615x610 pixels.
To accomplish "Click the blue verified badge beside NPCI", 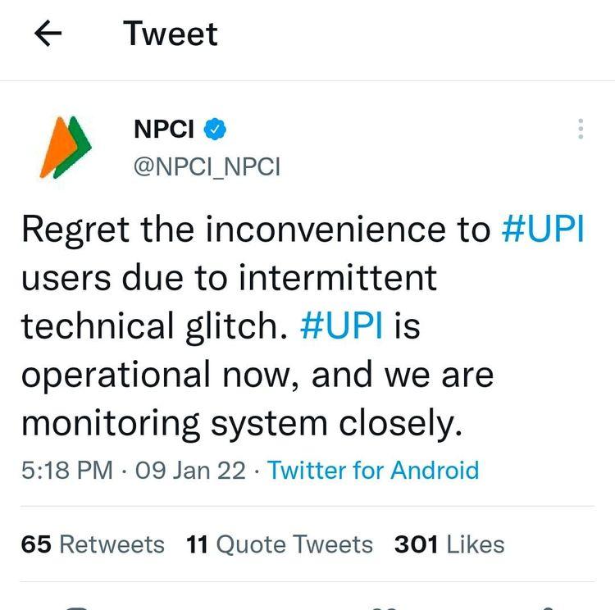I will [215, 129].
